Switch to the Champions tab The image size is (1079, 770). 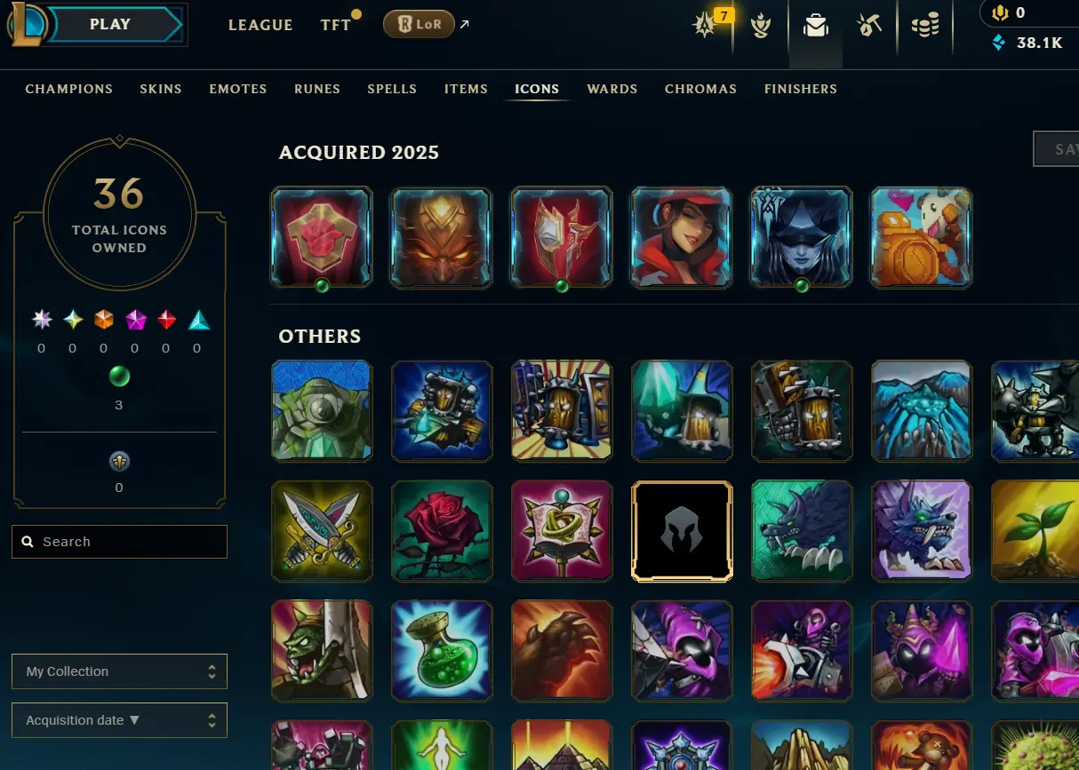click(69, 89)
